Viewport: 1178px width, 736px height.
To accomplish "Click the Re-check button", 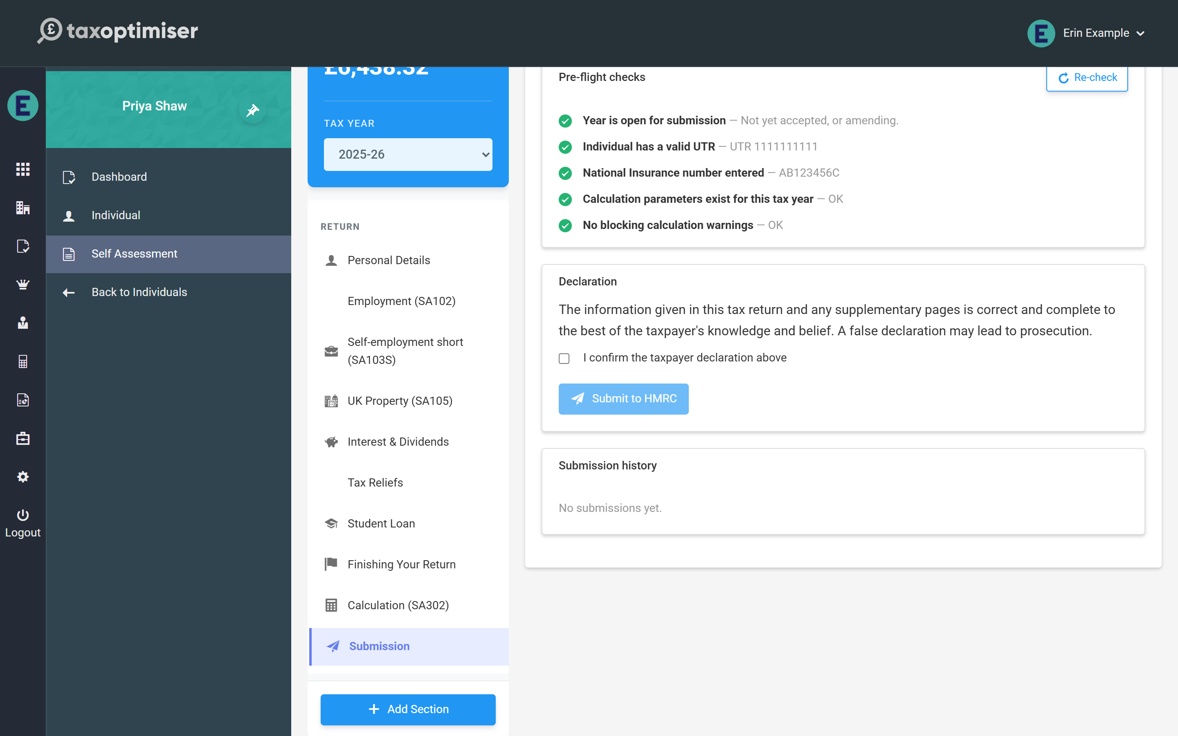I will point(1087,78).
